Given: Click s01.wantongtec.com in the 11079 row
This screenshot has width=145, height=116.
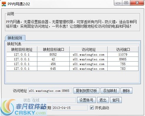Looking at the screenshot, I should click(89, 54).
